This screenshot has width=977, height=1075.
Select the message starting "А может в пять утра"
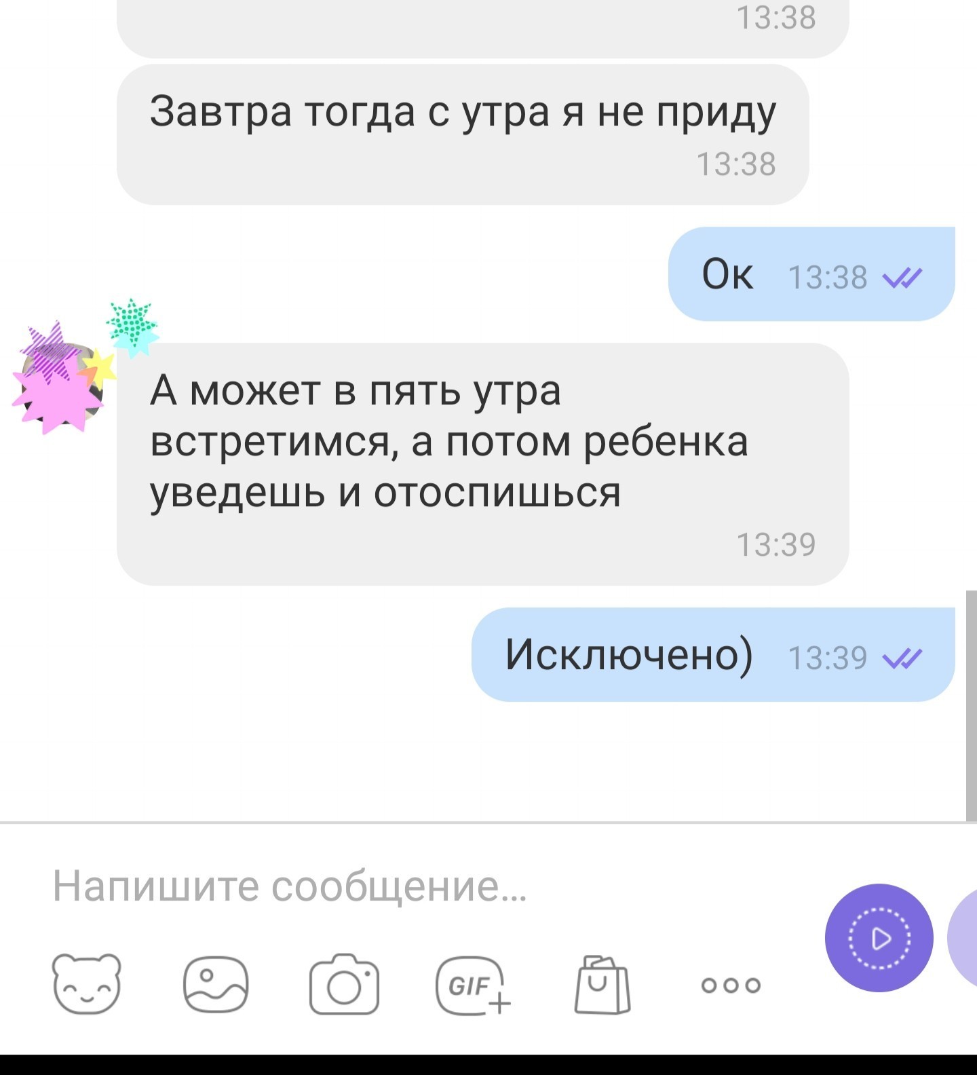coord(482,464)
